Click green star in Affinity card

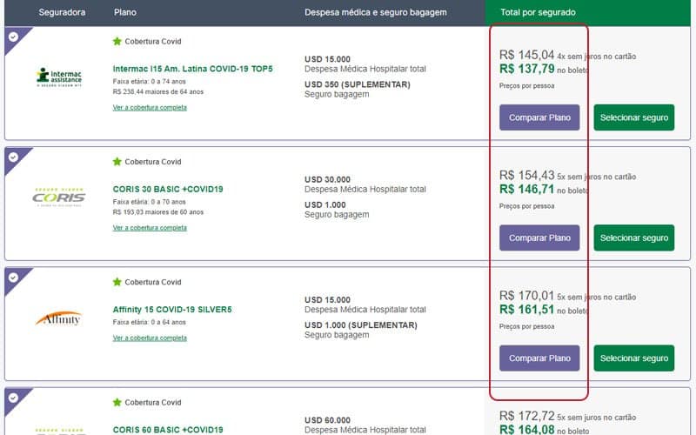point(117,282)
